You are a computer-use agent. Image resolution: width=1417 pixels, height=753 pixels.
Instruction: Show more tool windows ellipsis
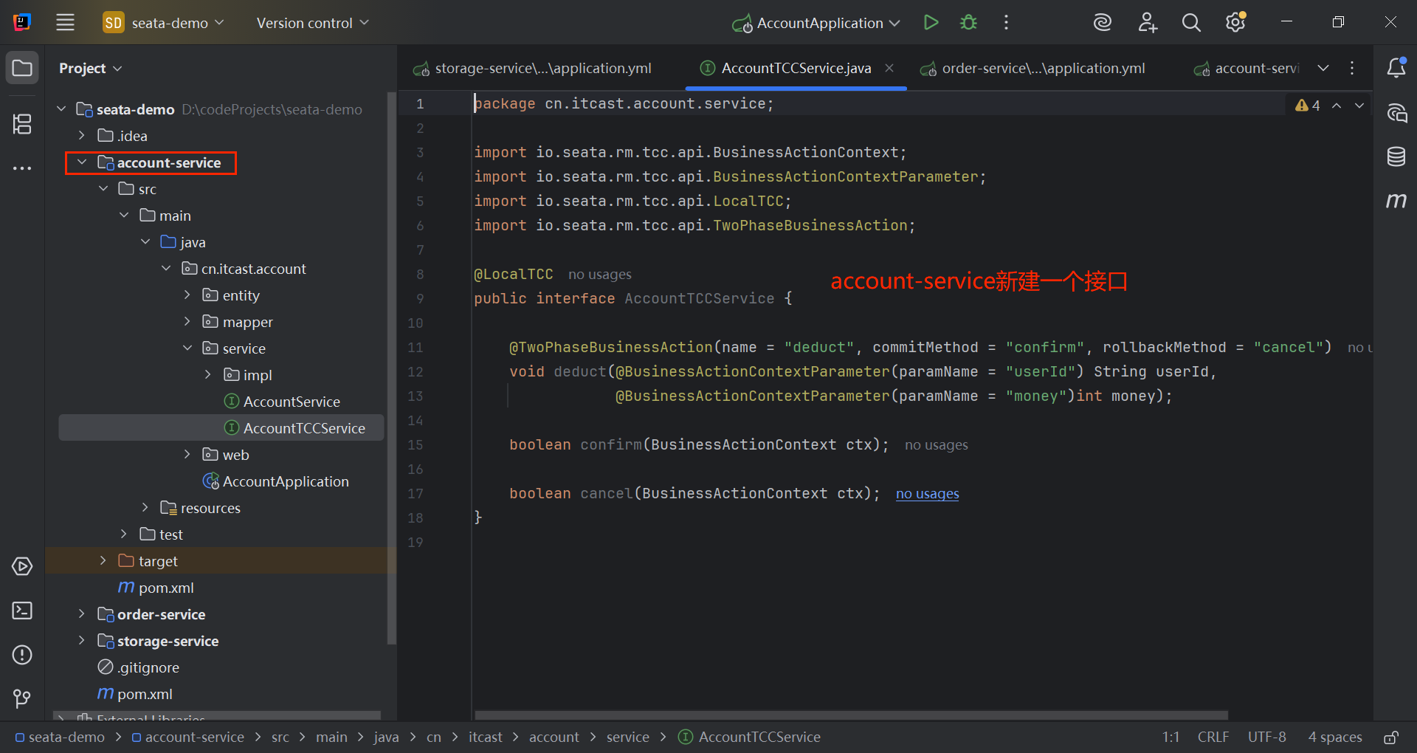[x=22, y=168]
